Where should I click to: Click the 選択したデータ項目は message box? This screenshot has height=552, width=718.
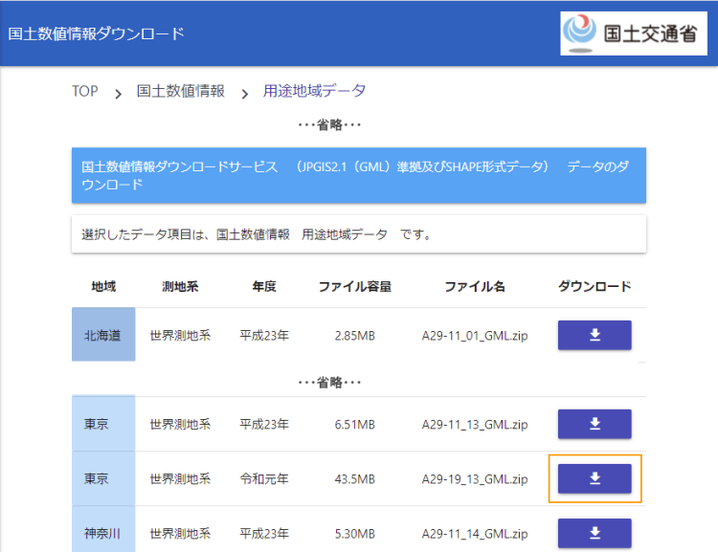(359, 234)
